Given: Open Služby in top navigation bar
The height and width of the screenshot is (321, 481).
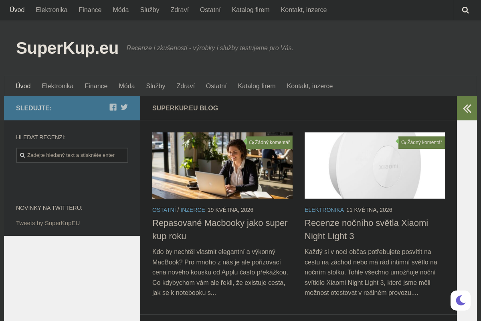Looking at the screenshot, I should 150,10.
